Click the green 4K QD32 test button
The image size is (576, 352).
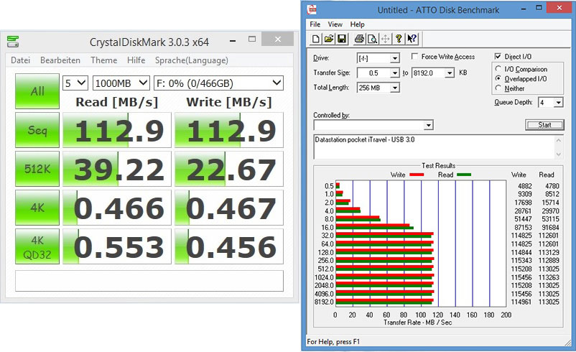(37, 246)
